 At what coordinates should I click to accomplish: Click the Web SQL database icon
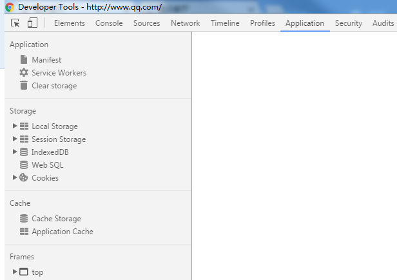[x=24, y=165]
